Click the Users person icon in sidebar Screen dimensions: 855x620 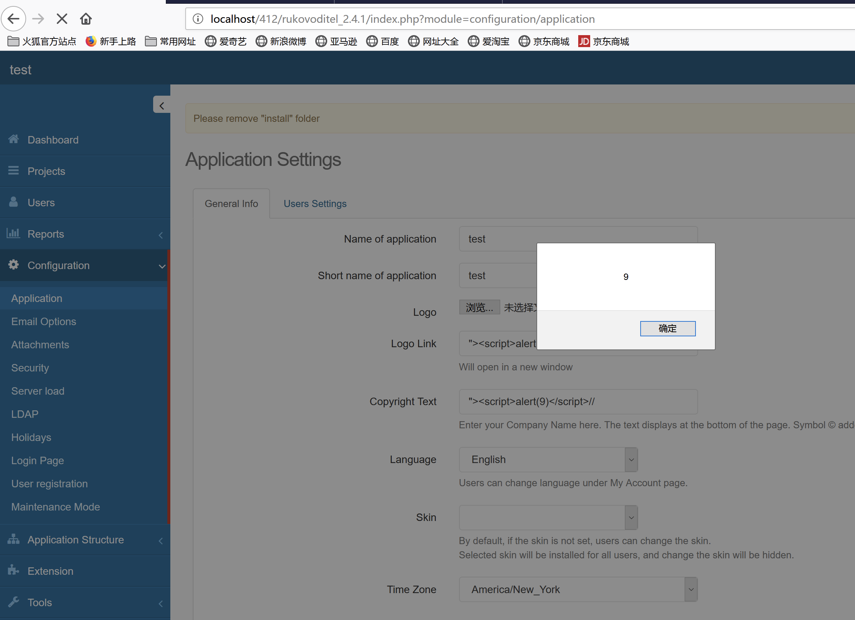[x=13, y=202]
